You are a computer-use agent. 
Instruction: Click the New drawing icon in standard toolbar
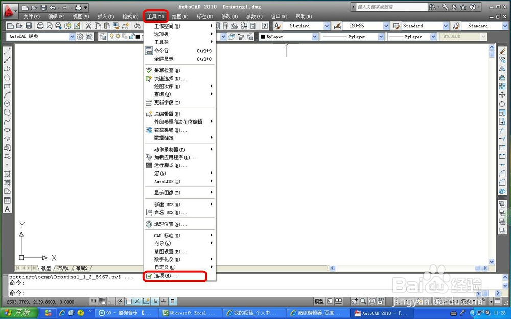[10, 26]
